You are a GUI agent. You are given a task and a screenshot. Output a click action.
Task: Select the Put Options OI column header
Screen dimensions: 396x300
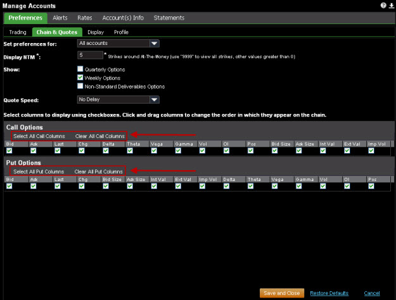[x=354, y=179]
